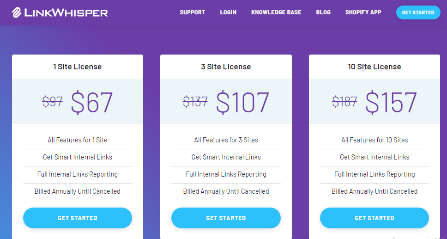This screenshot has width=447, height=239.
Task: Go to the Login page
Action: coord(228,12)
